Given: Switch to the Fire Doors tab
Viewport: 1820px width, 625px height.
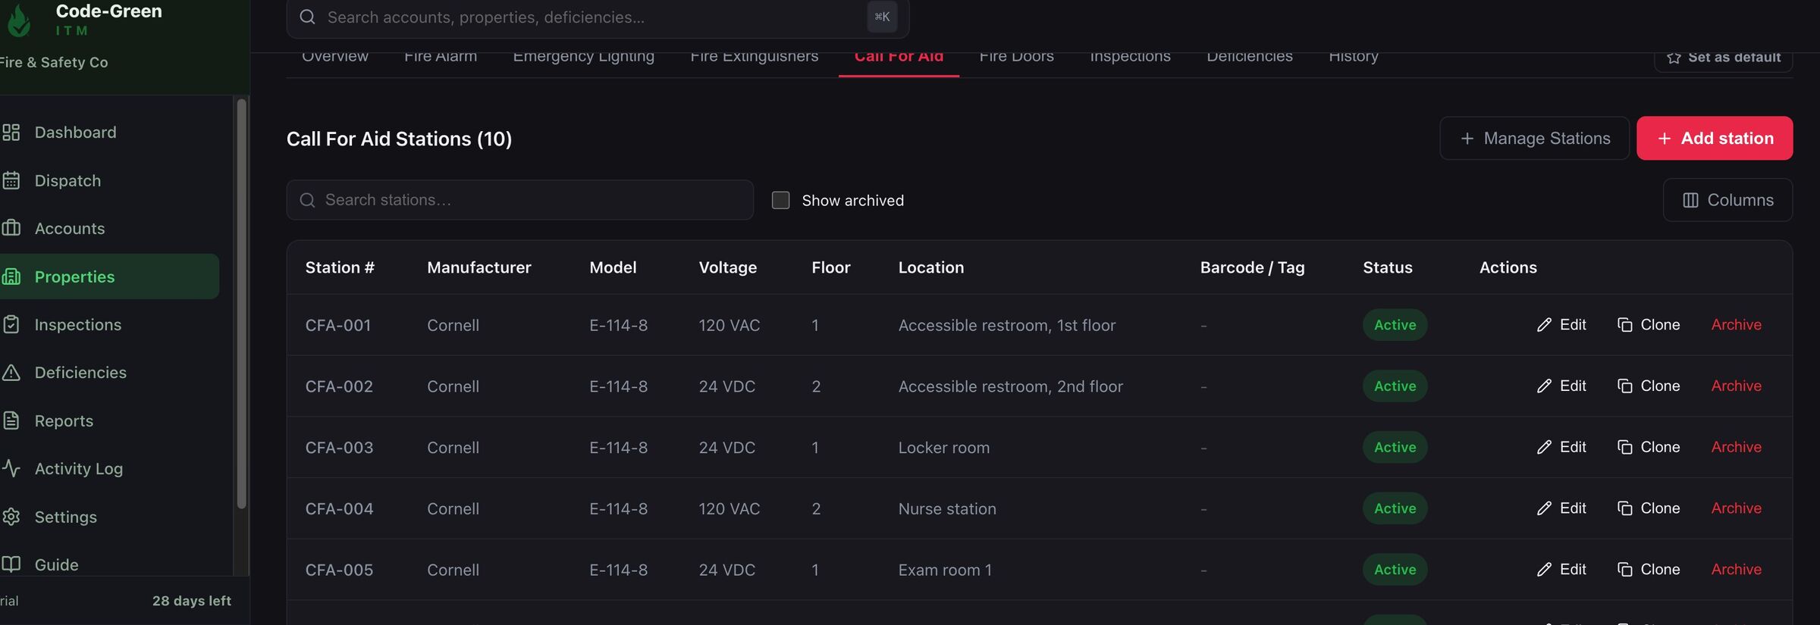Looking at the screenshot, I should [x=1016, y=57].
